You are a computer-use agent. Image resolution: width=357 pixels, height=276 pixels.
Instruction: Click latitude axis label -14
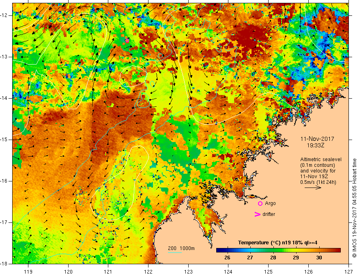pyautogui.click(x=4, y=98)
